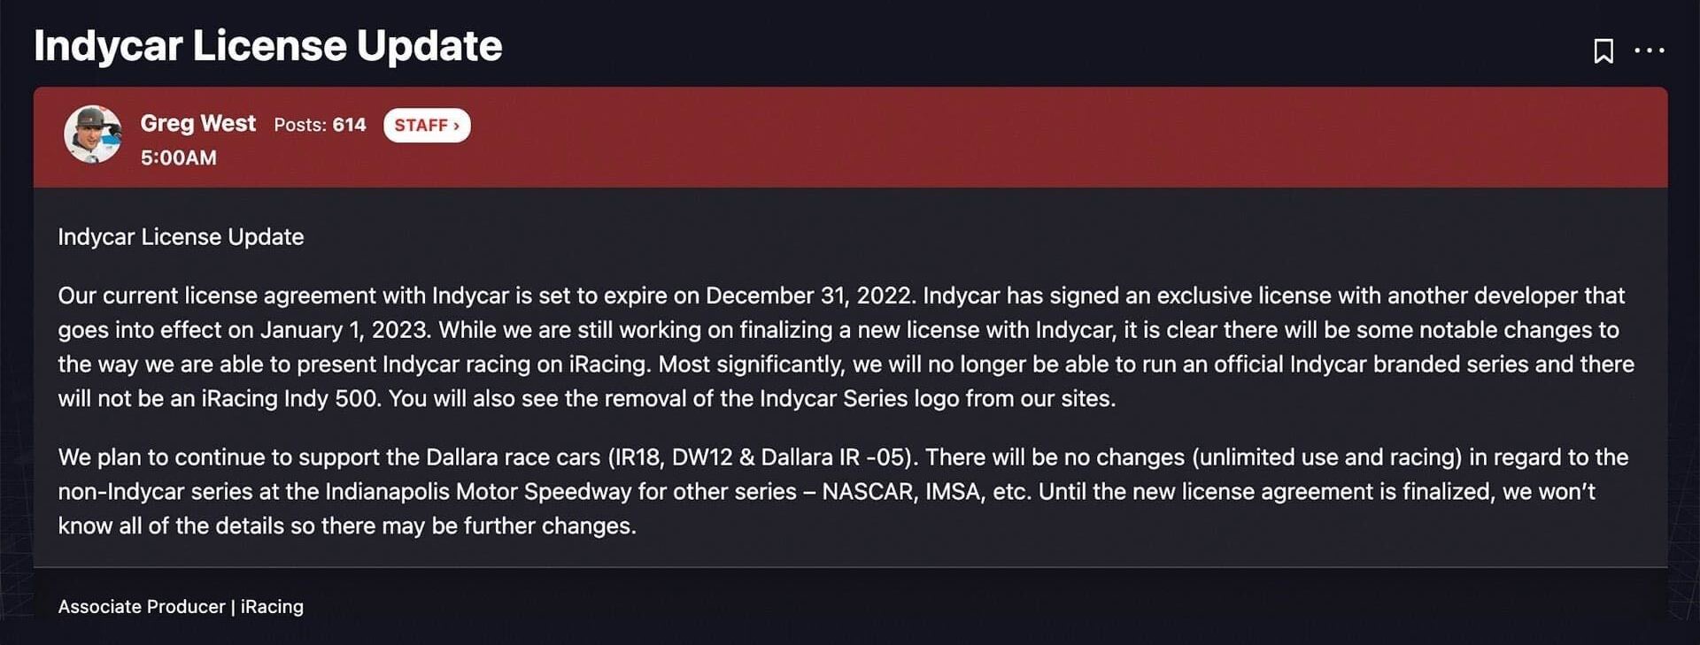1700x645 pixels.
Task: Bookmark this Indycar License Update thread
Action: pos(1603,51)
